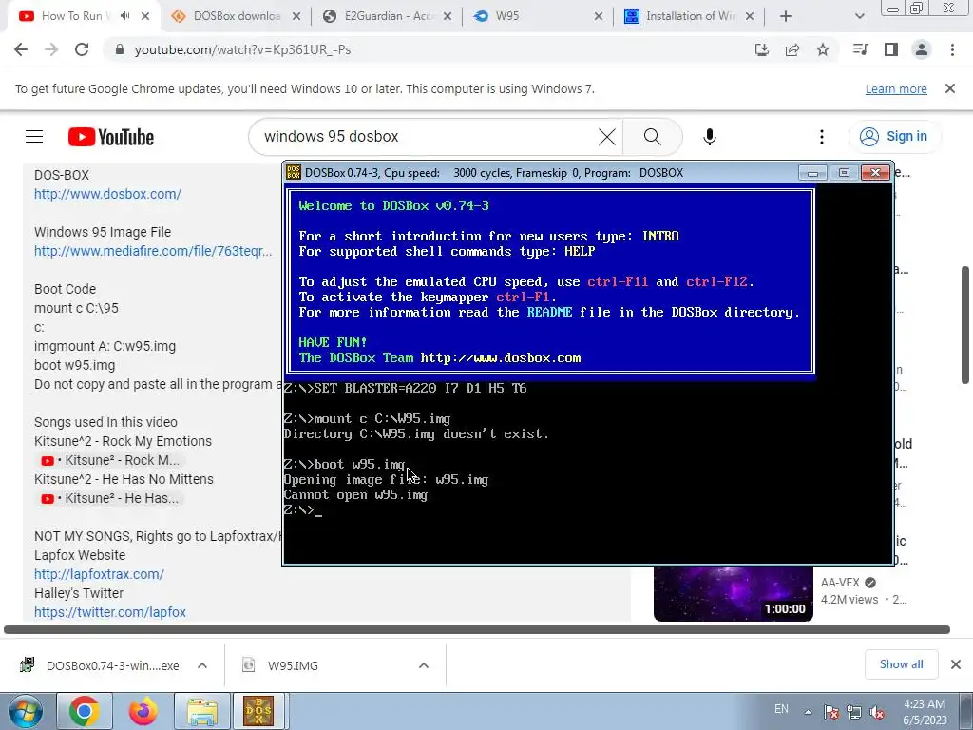Image resolution: width=973 pixels, height=730 pixels.
Task: Close the downloads shelf
Action: (956, 664)
